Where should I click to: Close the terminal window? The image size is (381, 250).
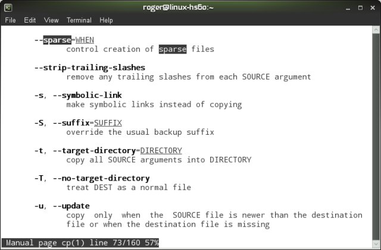coord(373,8)
